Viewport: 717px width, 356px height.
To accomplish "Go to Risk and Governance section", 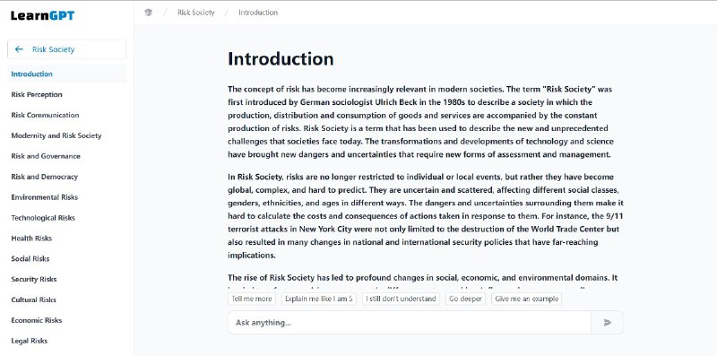I will point(46,156).
